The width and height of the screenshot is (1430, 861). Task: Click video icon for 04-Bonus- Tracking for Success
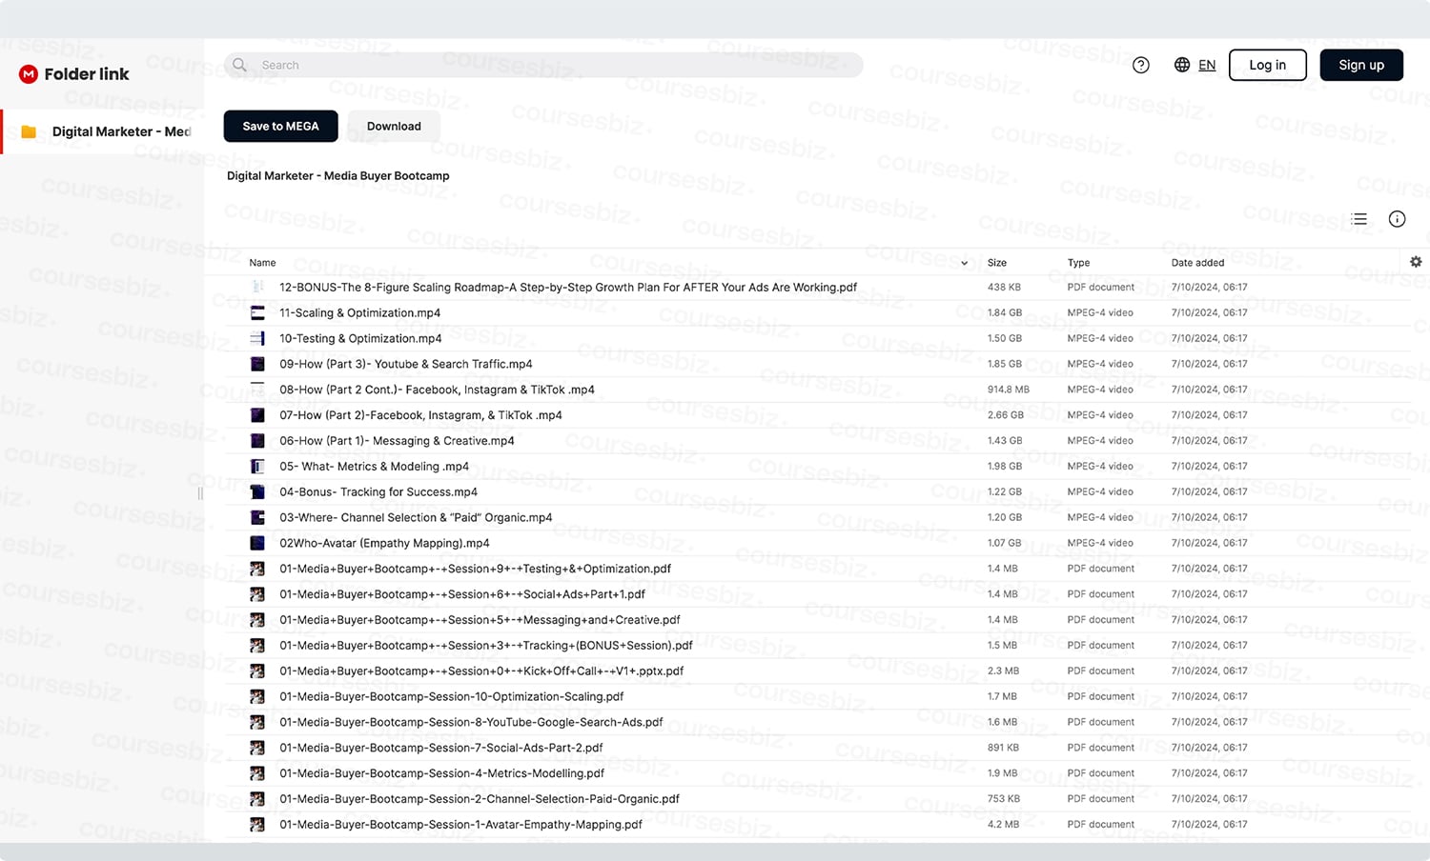click(x=257, y=492)
